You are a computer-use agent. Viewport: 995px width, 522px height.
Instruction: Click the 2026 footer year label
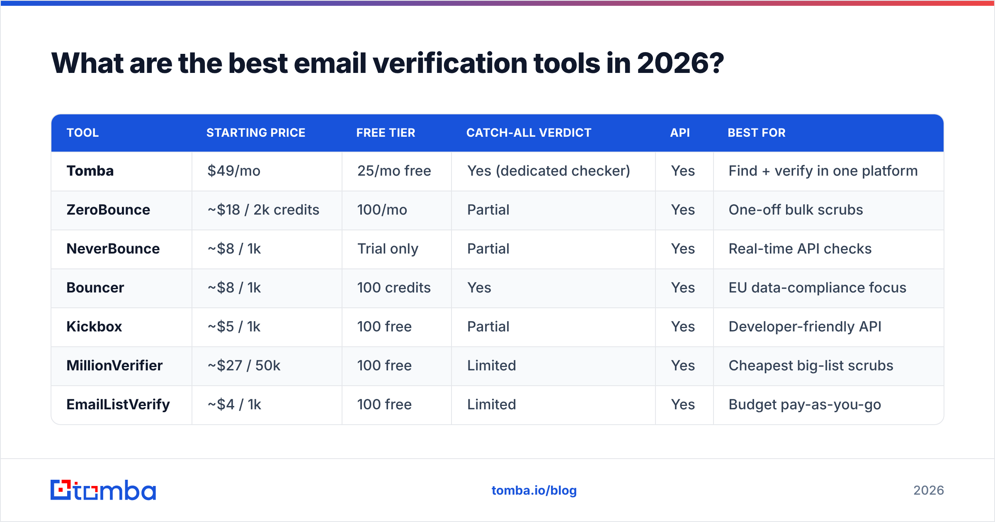click(929, 491)
